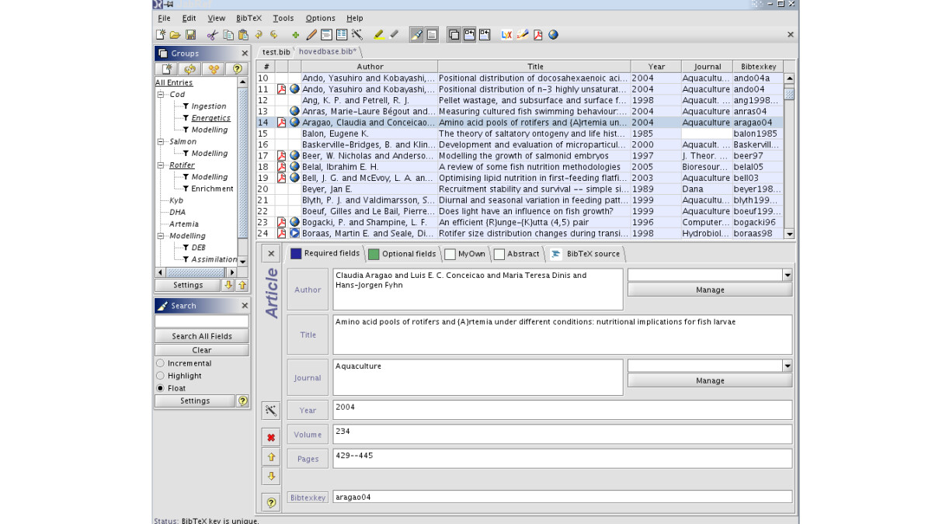Open the dropdown beside the Journal field
The image size is (932, 524).
pos(787,366)
